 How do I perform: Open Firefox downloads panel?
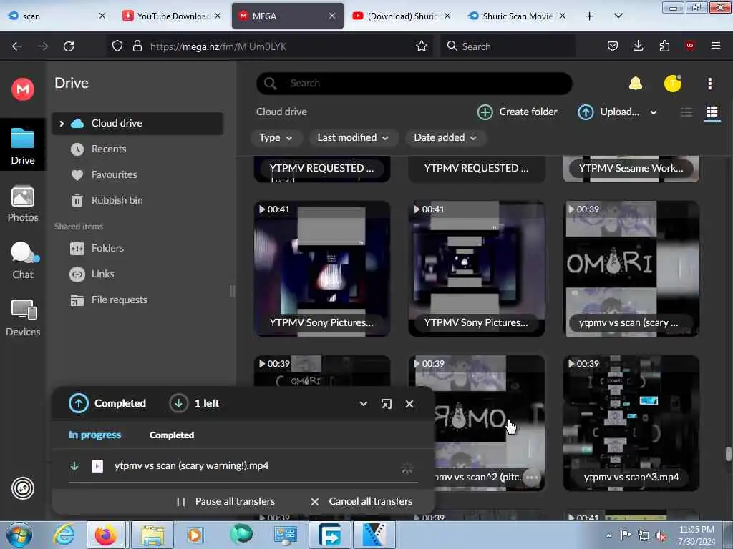[x=638, y=46]
